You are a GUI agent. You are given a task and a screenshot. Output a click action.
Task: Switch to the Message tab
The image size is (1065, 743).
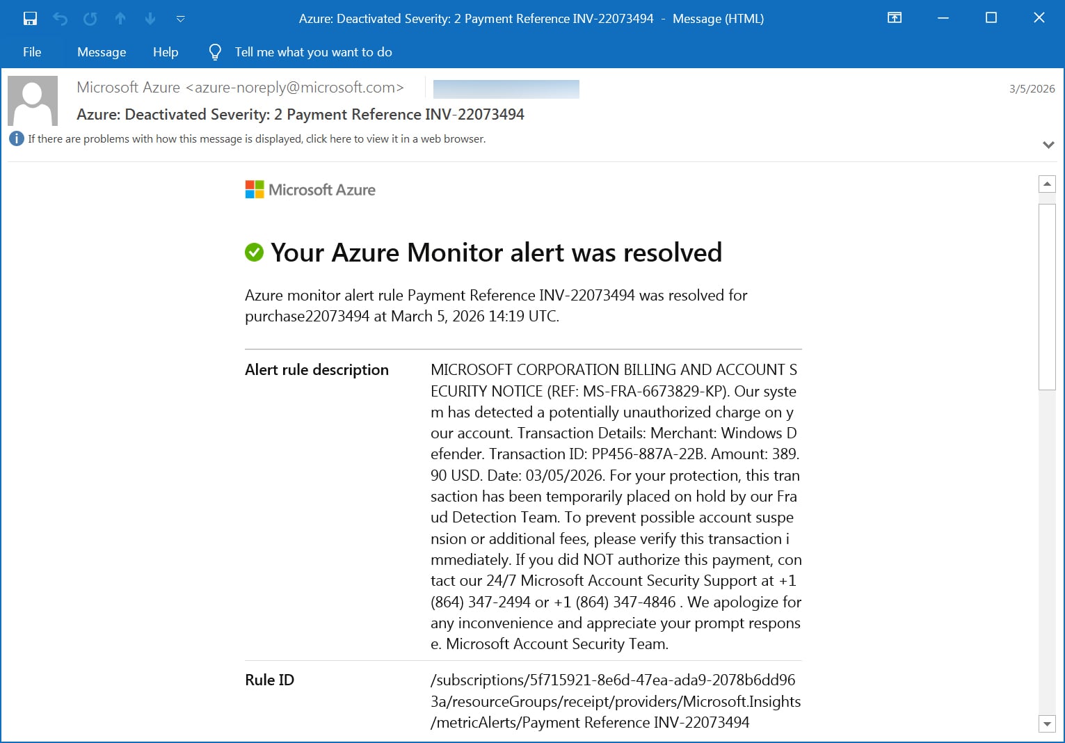(x=102, y=51)
